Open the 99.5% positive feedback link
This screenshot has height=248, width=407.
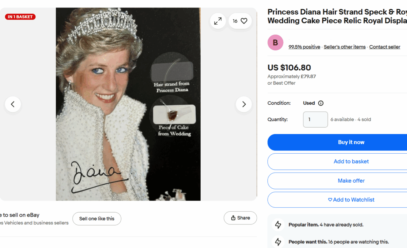(x=304, y=47)
